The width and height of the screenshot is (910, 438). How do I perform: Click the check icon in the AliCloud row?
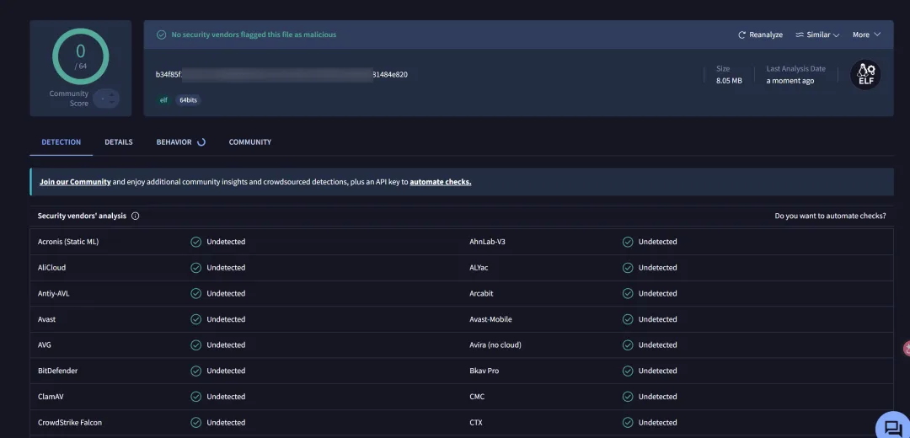pos(196,268)
